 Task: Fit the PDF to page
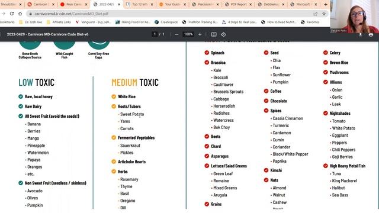(214, 34)
